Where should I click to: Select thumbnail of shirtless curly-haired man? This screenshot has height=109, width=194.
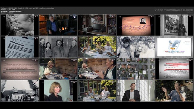[x=136, y=47]
